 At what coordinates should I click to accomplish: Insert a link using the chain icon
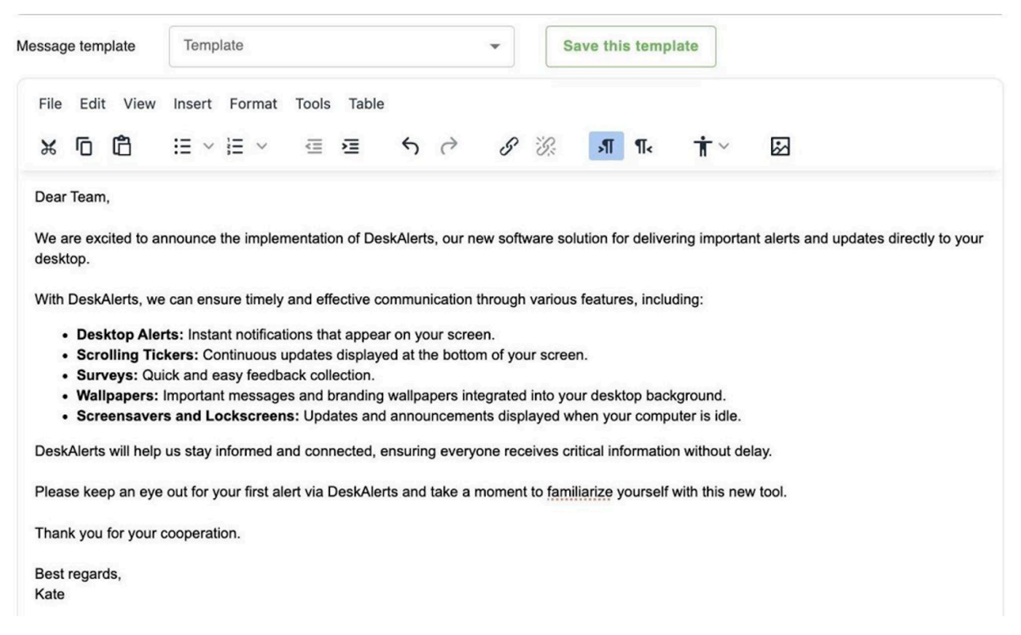point(507,146)
